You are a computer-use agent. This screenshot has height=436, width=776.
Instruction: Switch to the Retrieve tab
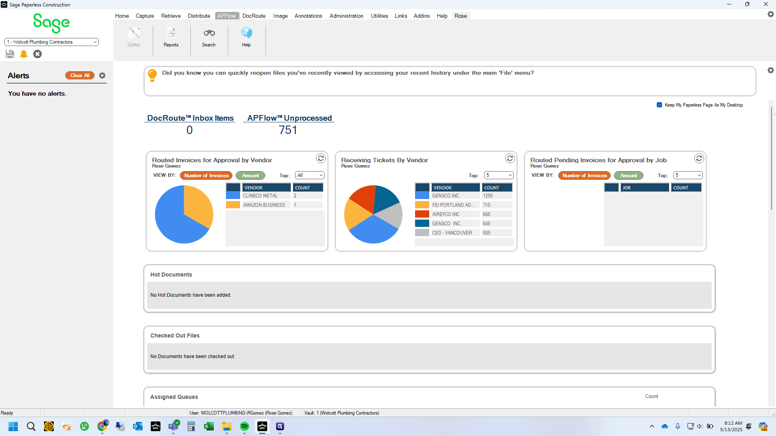[x=171, y=16]
